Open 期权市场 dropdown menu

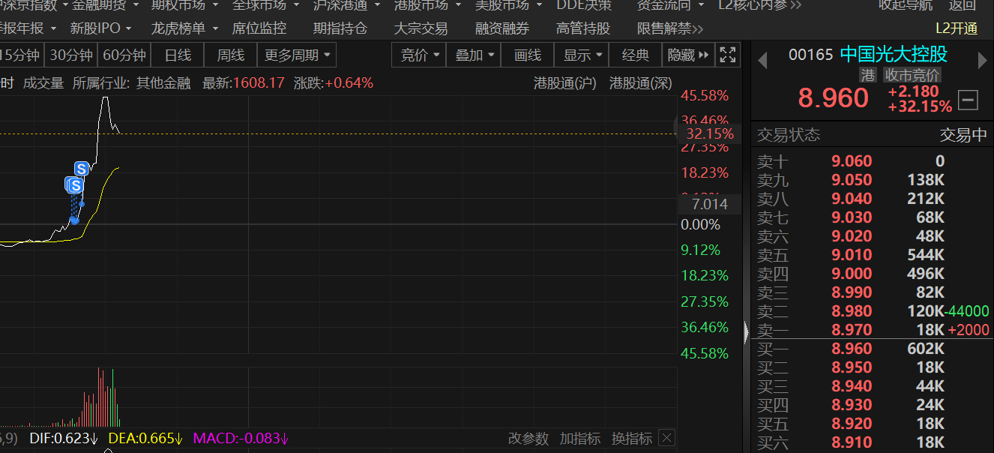tap(184, 5)
